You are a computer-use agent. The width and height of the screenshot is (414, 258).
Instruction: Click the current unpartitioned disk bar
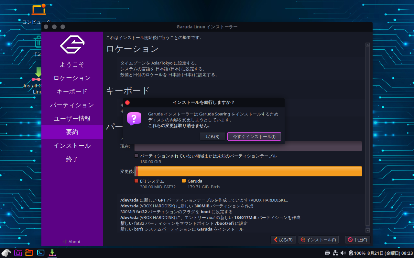pyautogui.click(x=248, y=146)
